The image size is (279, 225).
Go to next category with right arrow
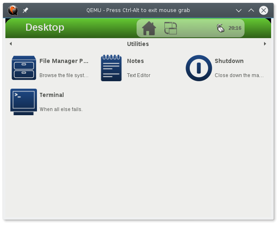pyautogui.click(x=265, y=44)
